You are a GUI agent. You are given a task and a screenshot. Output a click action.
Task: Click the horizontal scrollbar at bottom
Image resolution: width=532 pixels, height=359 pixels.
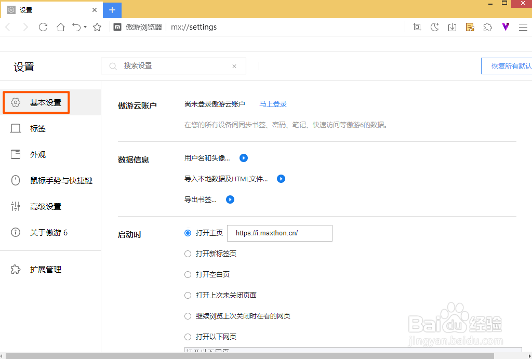coord(249,356)
